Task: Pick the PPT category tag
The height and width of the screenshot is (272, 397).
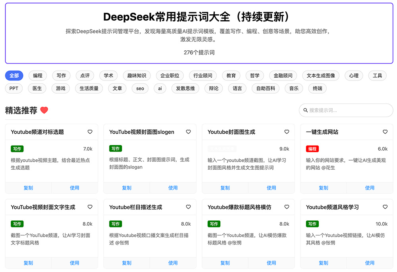Action: point(14,88)
